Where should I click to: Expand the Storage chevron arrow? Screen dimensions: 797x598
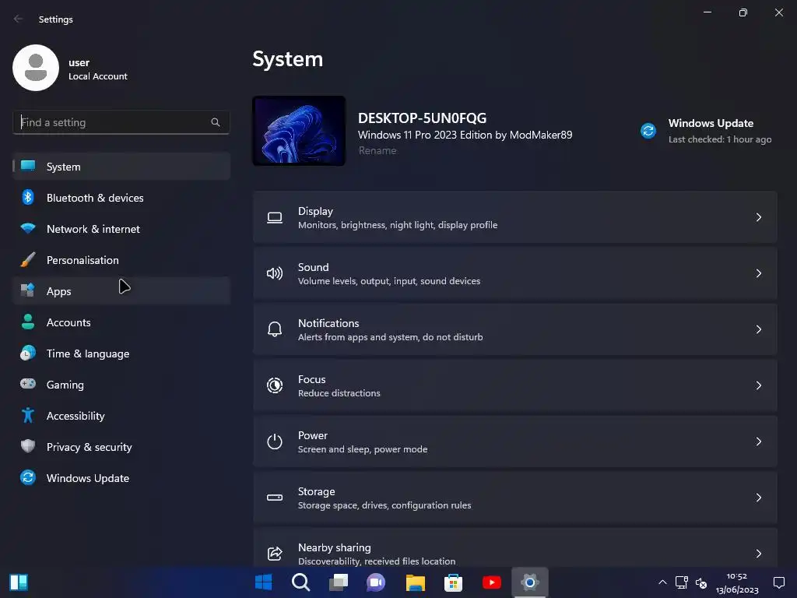[758, 498]
